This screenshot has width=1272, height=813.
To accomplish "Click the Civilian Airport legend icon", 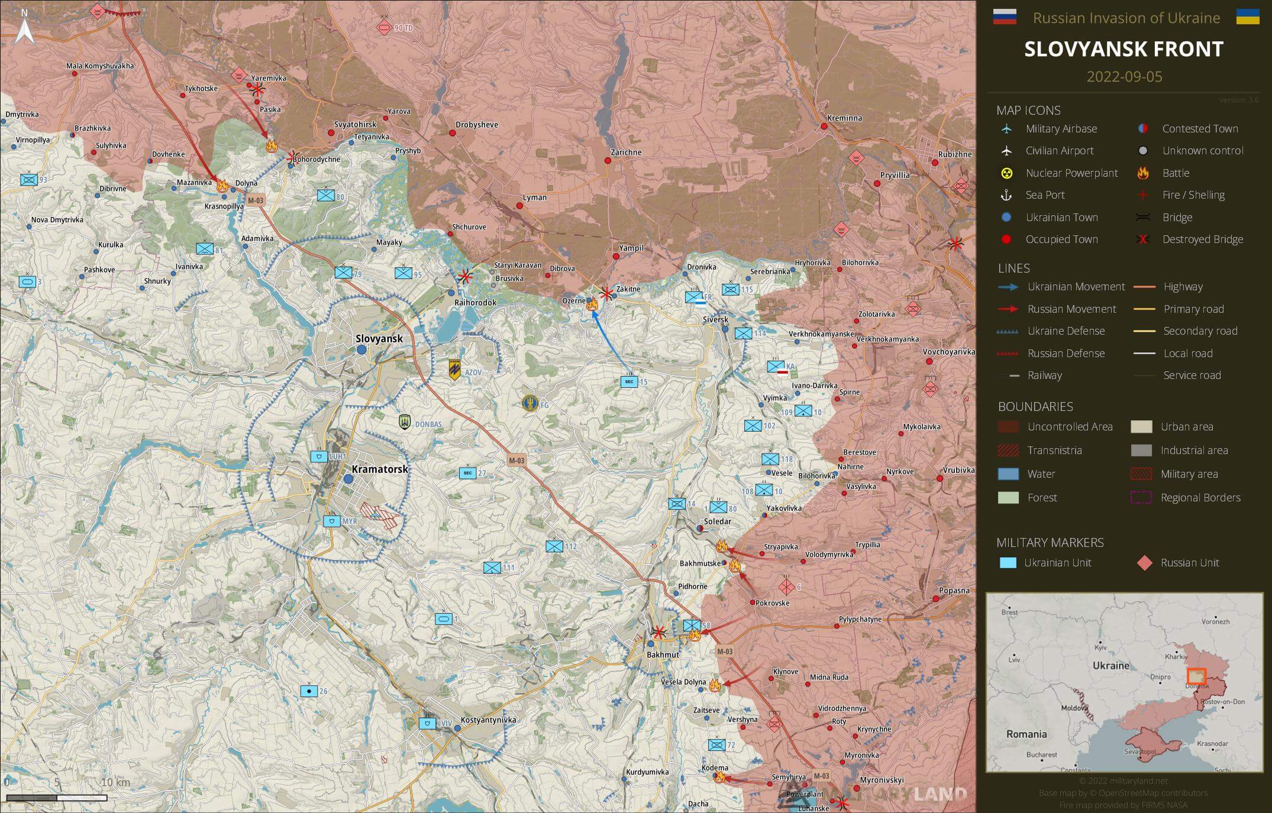I will point(1006,151).
